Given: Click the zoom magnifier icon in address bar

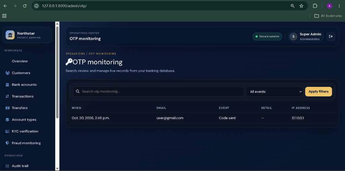Looking at the screenshot, I should click(x=292, y=6).
